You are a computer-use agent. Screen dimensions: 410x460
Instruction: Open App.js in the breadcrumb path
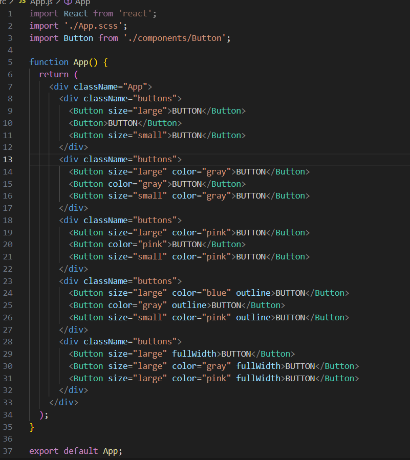coord(41,3)
